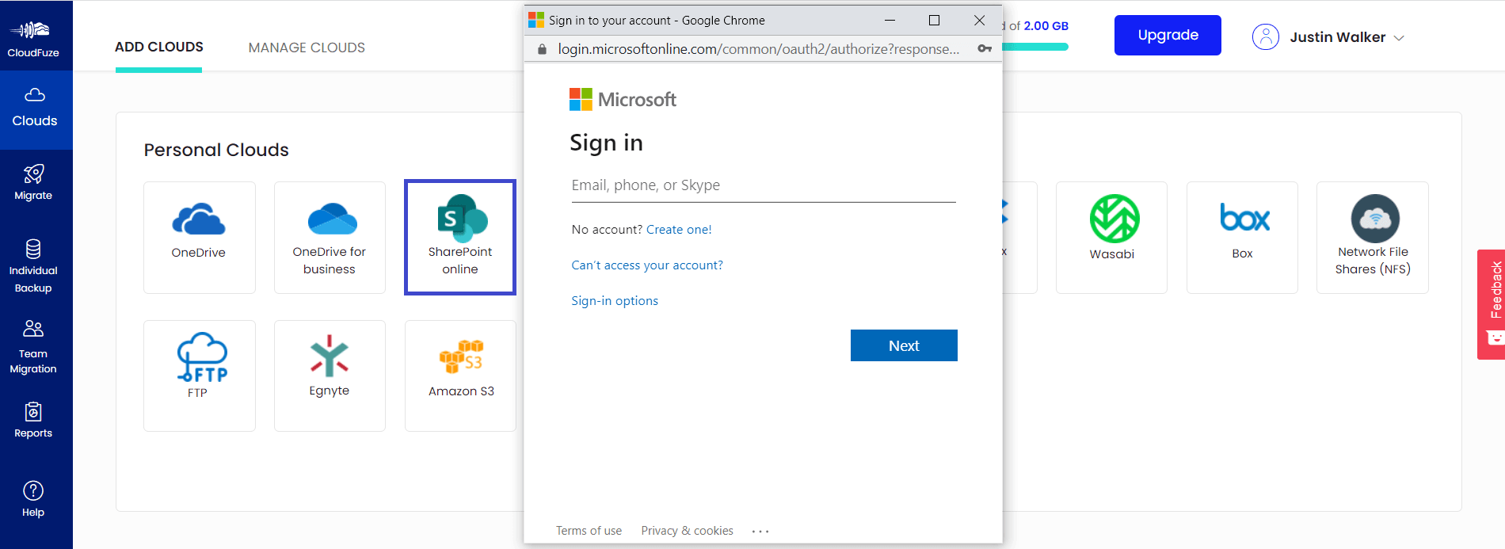
Task: Open Sign-in options link
Action: pyautogui.click(x=615, y=301)
